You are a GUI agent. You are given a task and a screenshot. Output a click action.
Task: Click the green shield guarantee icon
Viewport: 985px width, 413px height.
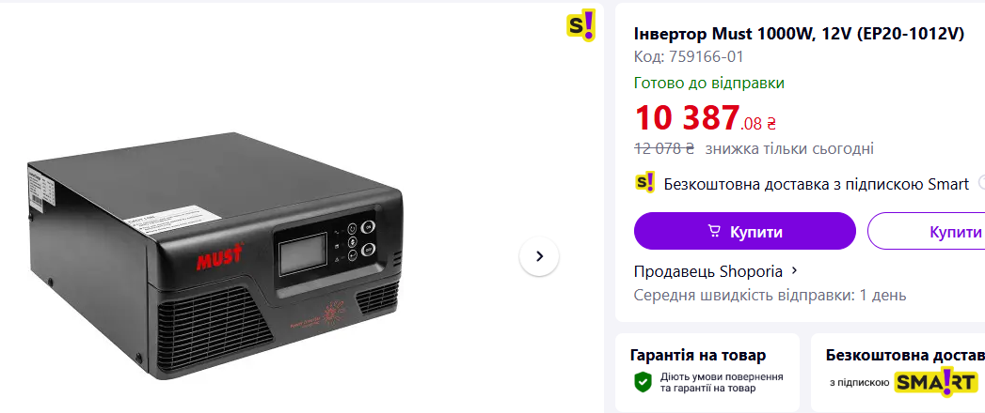pos(643,381)
